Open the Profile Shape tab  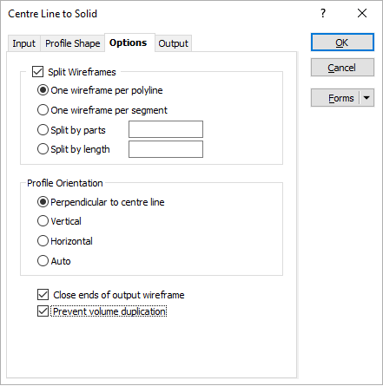click(72, 43)
